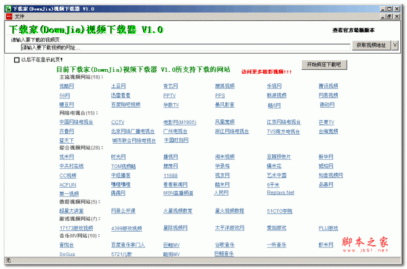Screen dimensions: 407x269
Task: Open the 搜狐视频 link
Action: (x=225, y=86)
